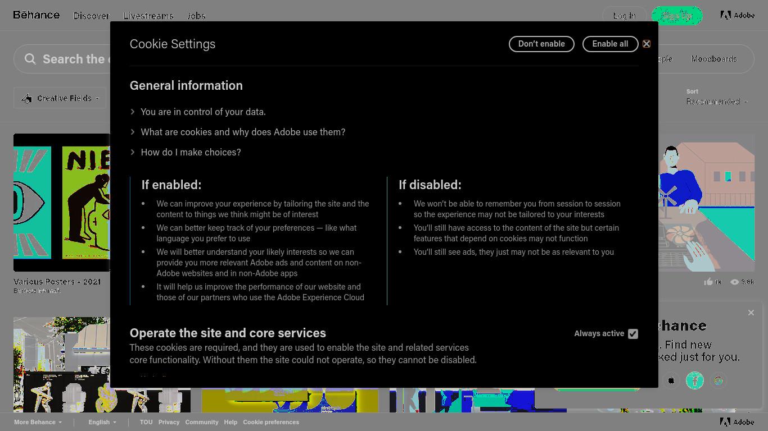Click the Behance logo
This screenshot has width=768, height=431.
[x=37, y=15]
